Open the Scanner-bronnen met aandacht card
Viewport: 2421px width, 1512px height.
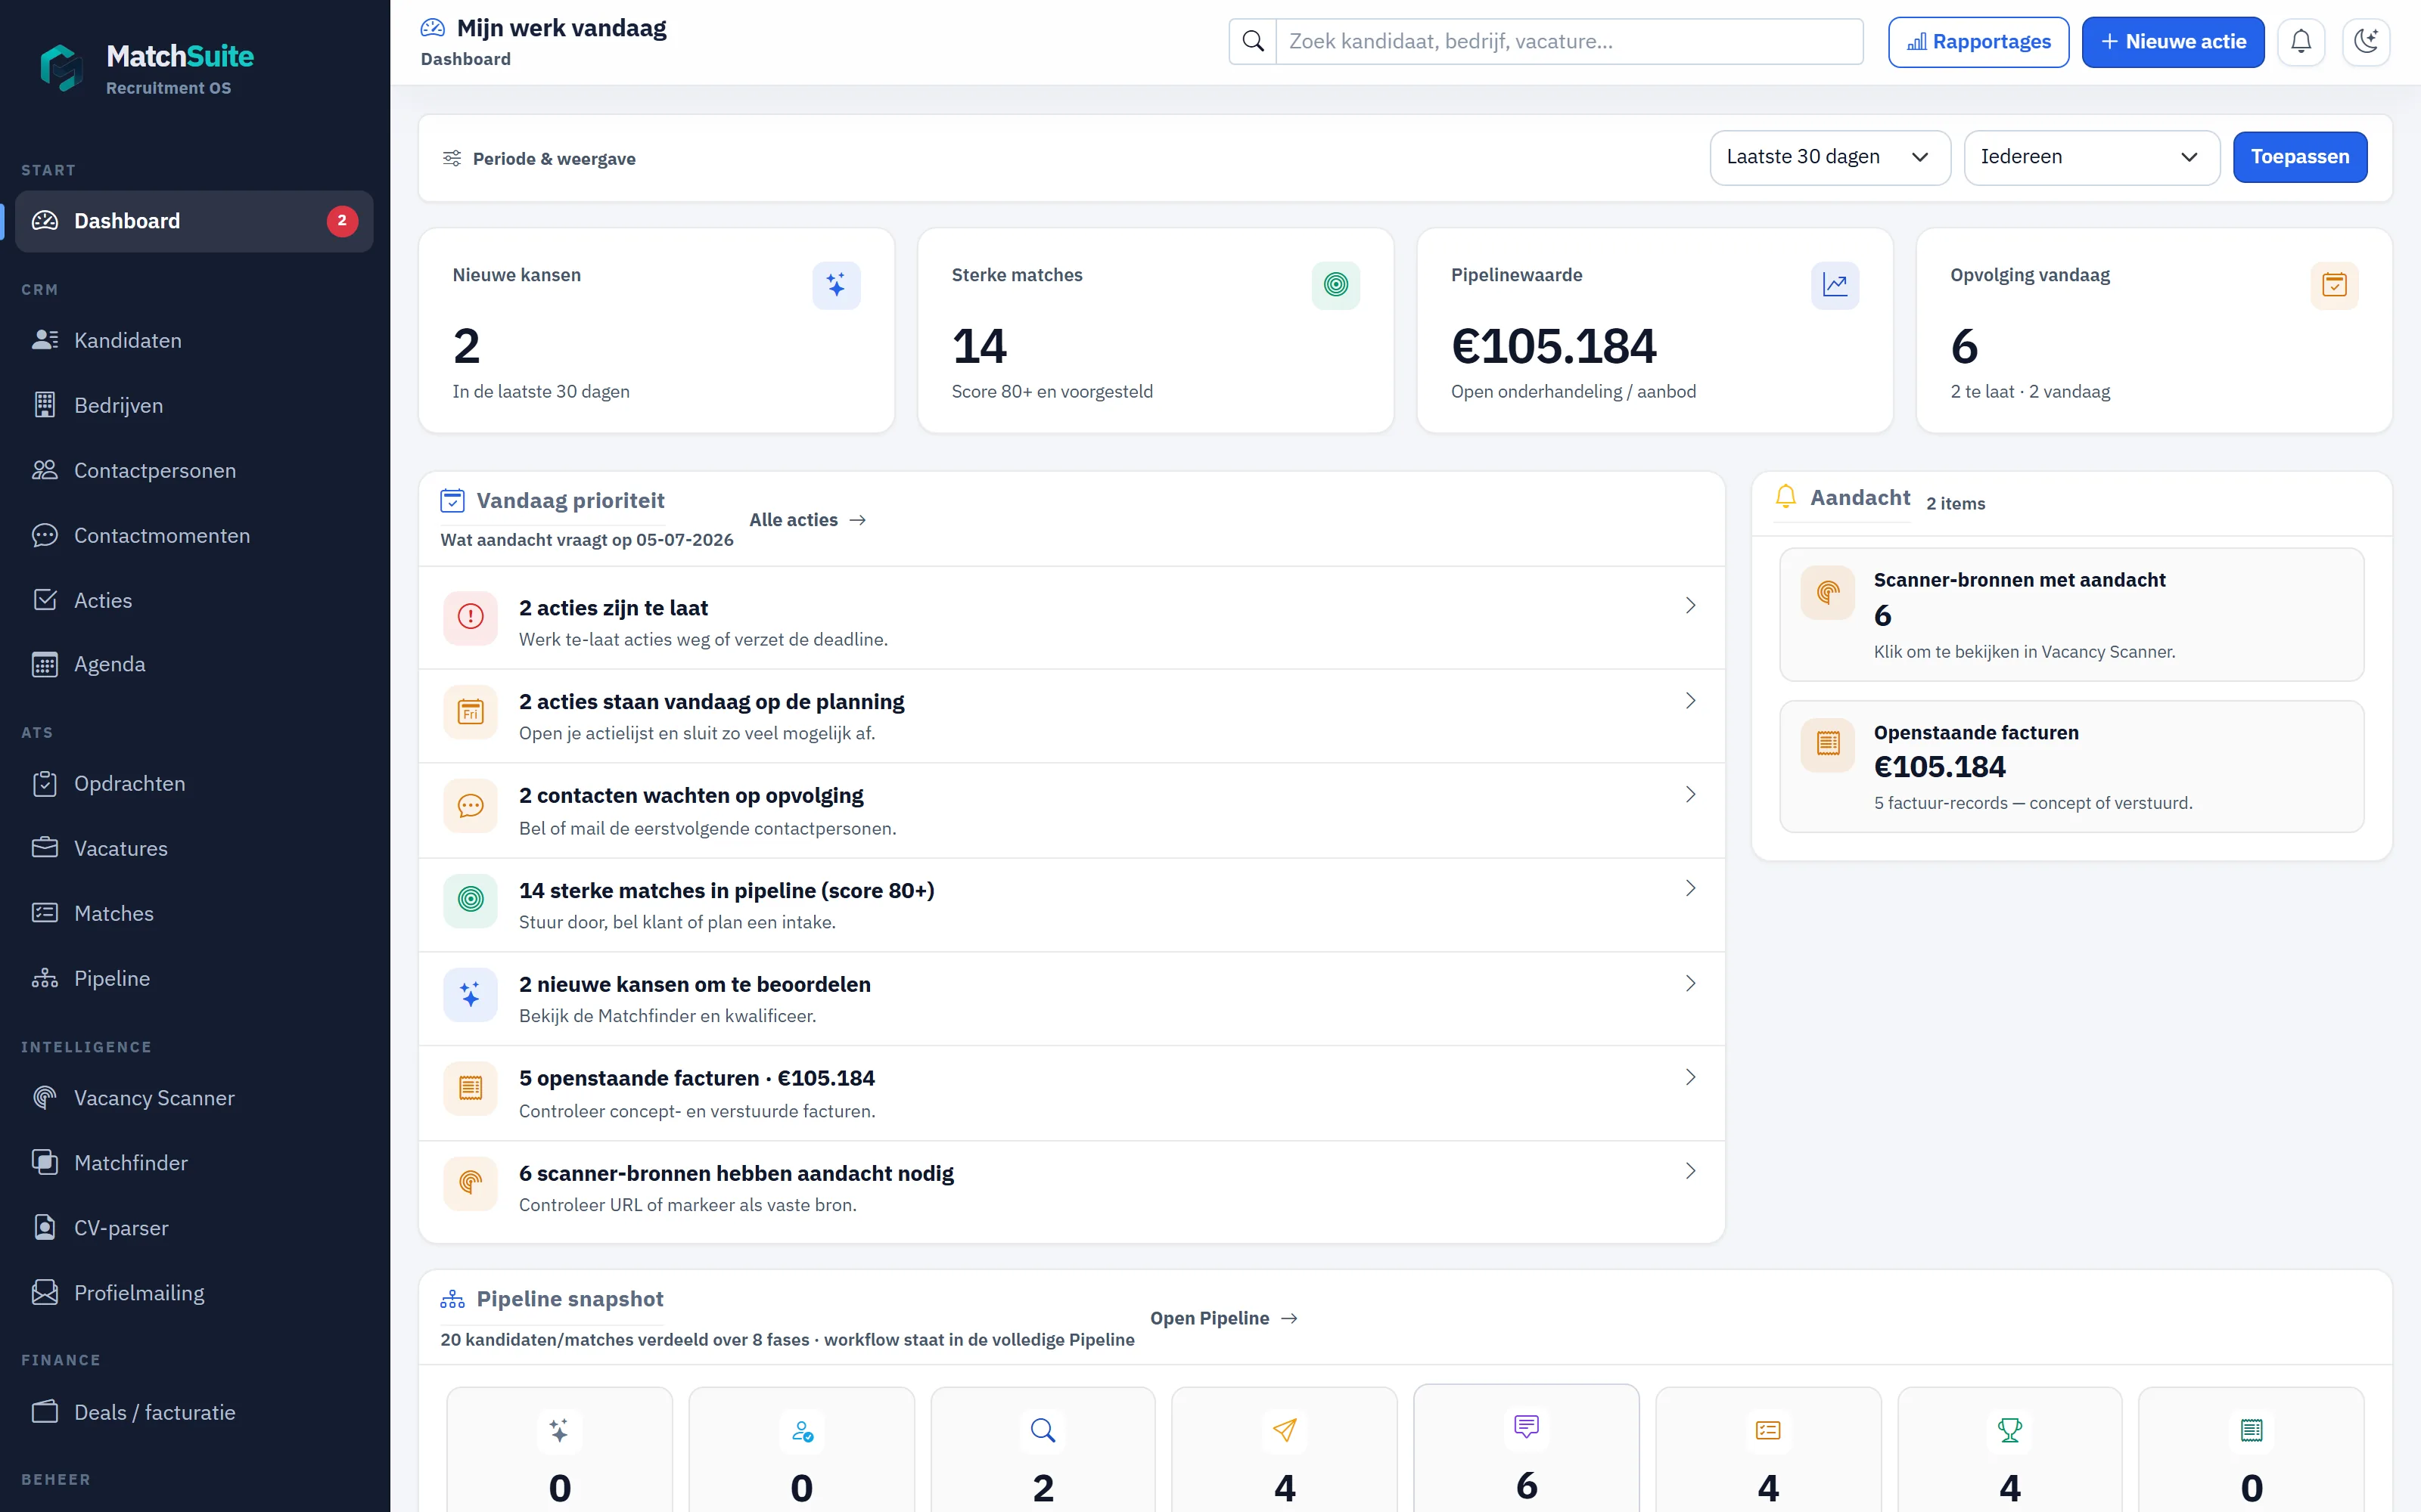coord(2071,614)
